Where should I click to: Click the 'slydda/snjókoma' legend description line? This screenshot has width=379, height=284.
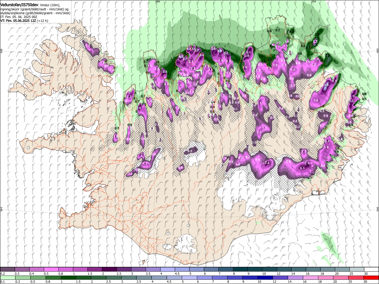[35, 13]
